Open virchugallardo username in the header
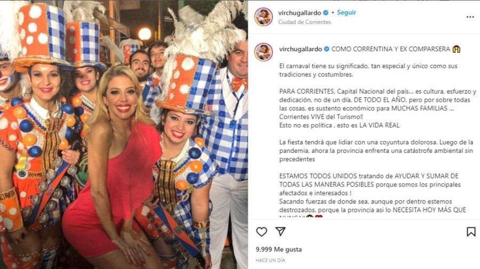 point(299,13)
